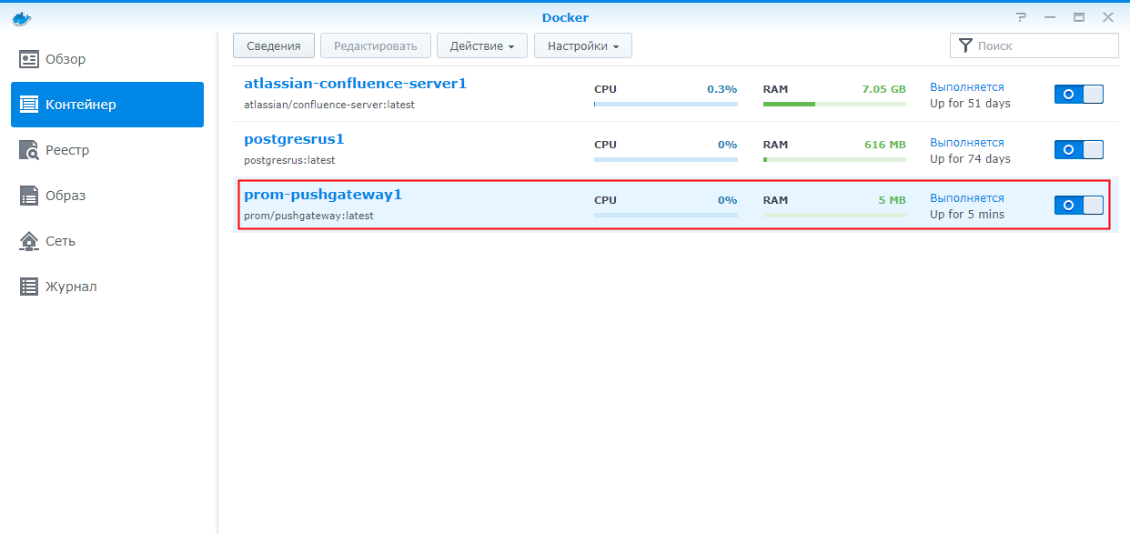Image resolution: width=1130 pixels, height=534 pixels.
Task: Open the Действие dropdown menu
Action: click(481, 45)
